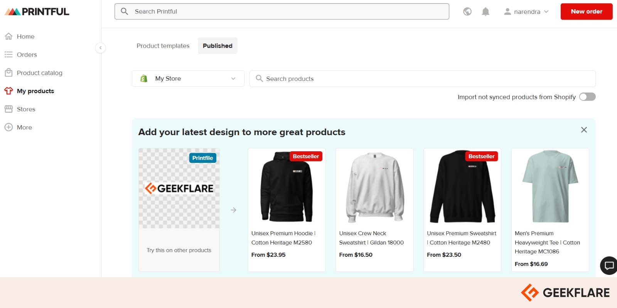Focus the Search Printful field
The width and height of the screenshot is (617, 308).
pyautogui.click(x=282, y=12)
